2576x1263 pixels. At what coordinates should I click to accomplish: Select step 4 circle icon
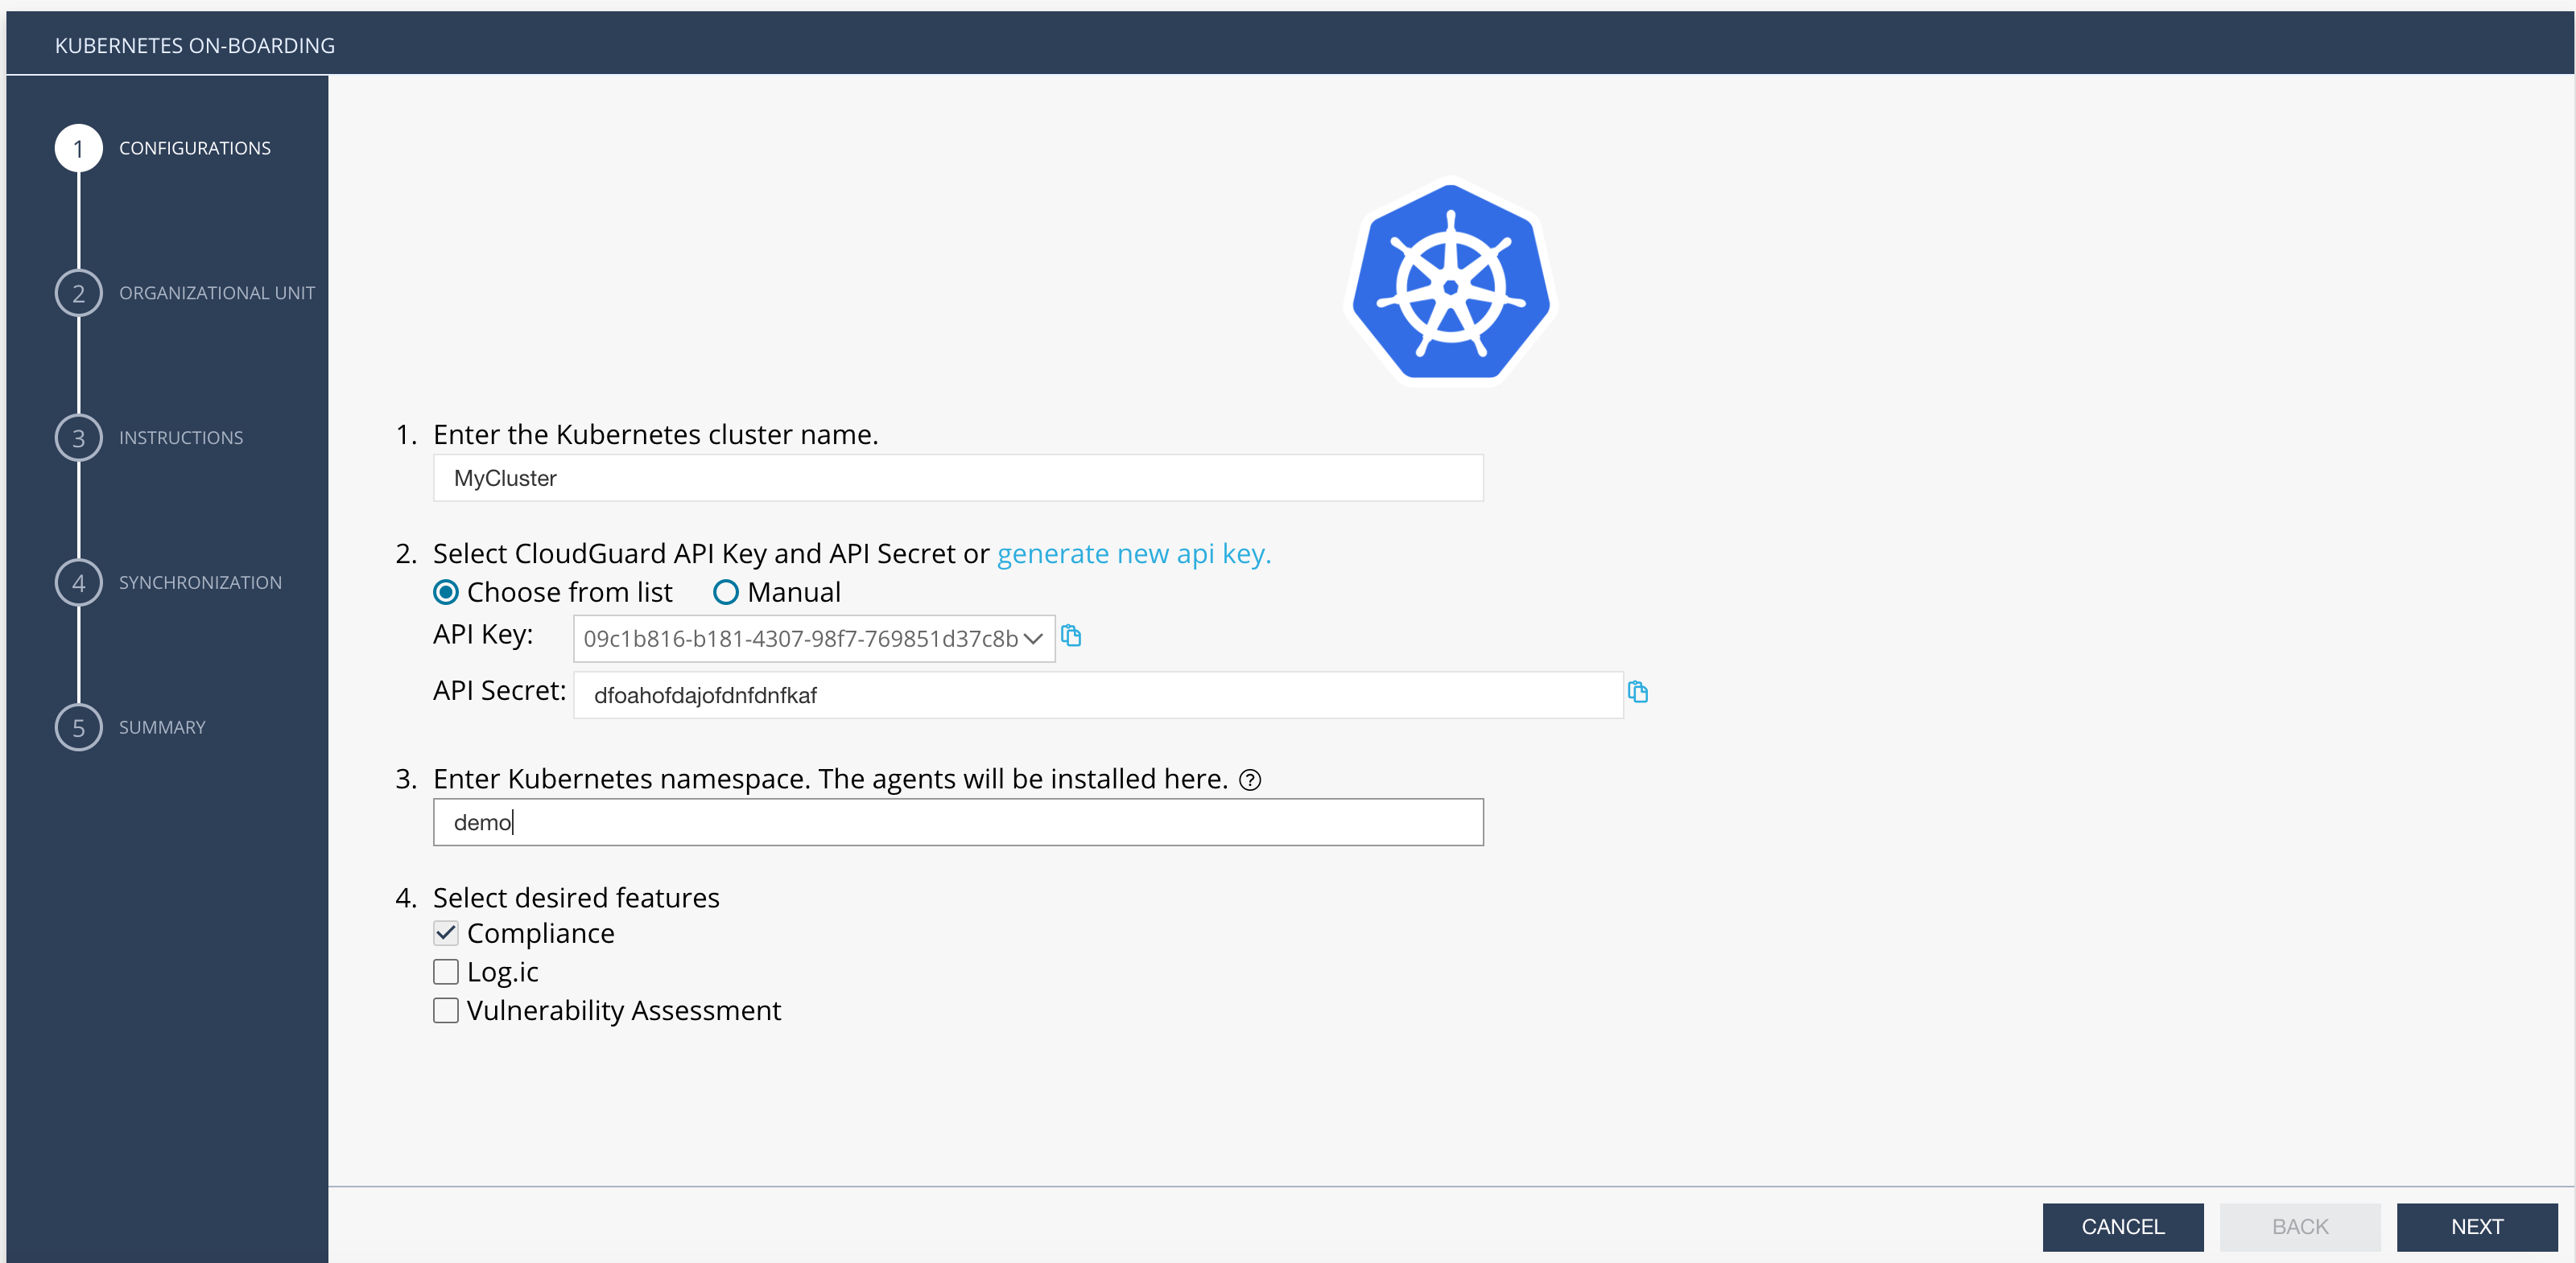[78, 582]
